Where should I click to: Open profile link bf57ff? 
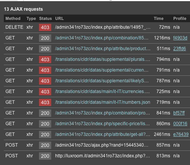point(179,113)
